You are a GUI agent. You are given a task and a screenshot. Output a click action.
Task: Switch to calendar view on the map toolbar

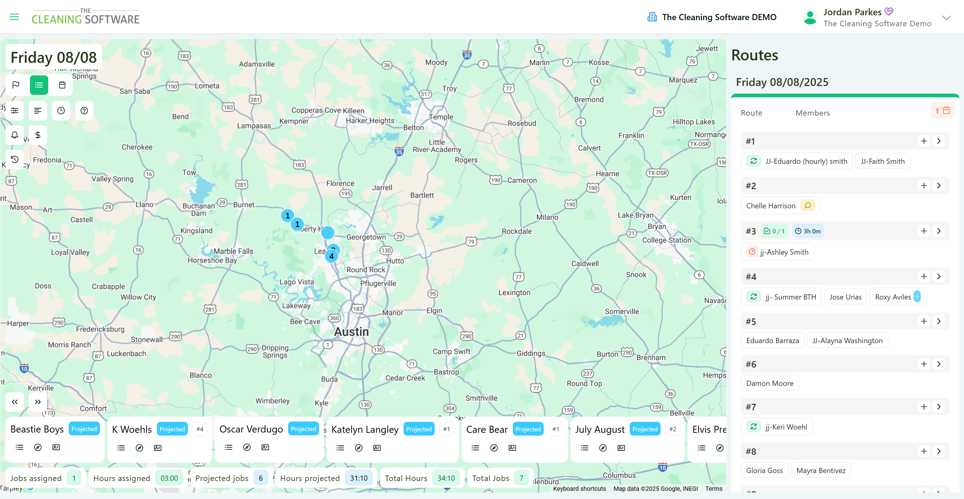click(x=62, y=85)
